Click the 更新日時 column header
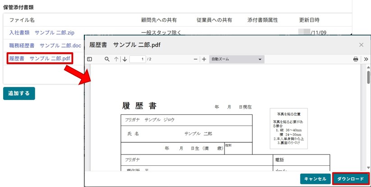 pyautogui.click(x=309, y=20)
